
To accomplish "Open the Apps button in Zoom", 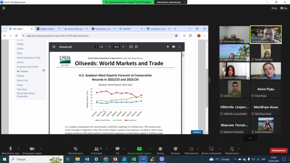I will pos(191,150).
